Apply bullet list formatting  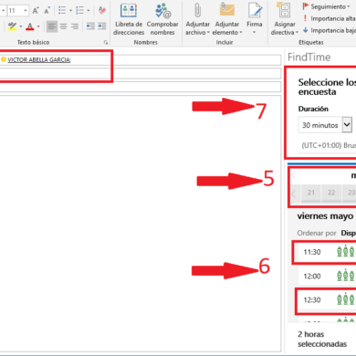point(62,11)
